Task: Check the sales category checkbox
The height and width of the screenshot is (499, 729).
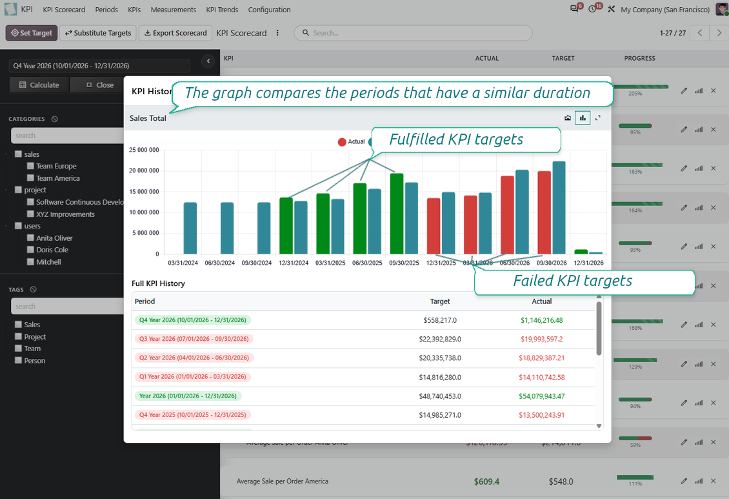Action: click(19, 154)
